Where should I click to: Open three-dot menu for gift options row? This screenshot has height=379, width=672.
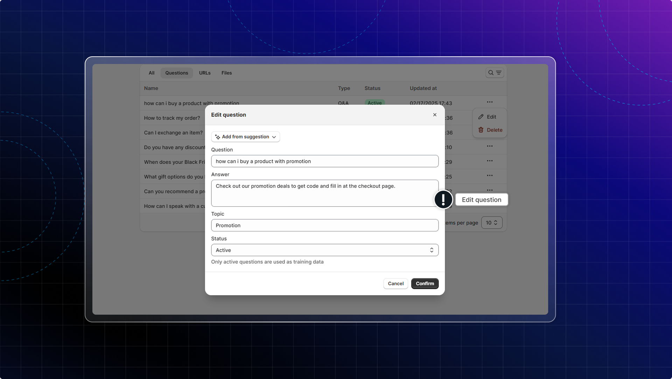click(x=490, y=176)
